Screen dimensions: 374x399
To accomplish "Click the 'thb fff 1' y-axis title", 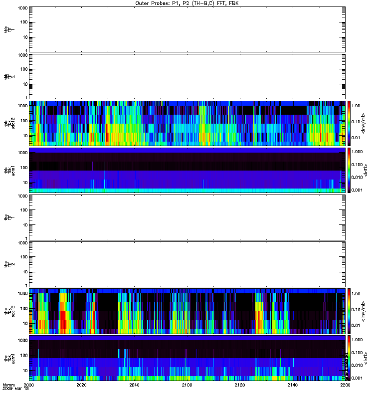I will click(x=9, y=29).
